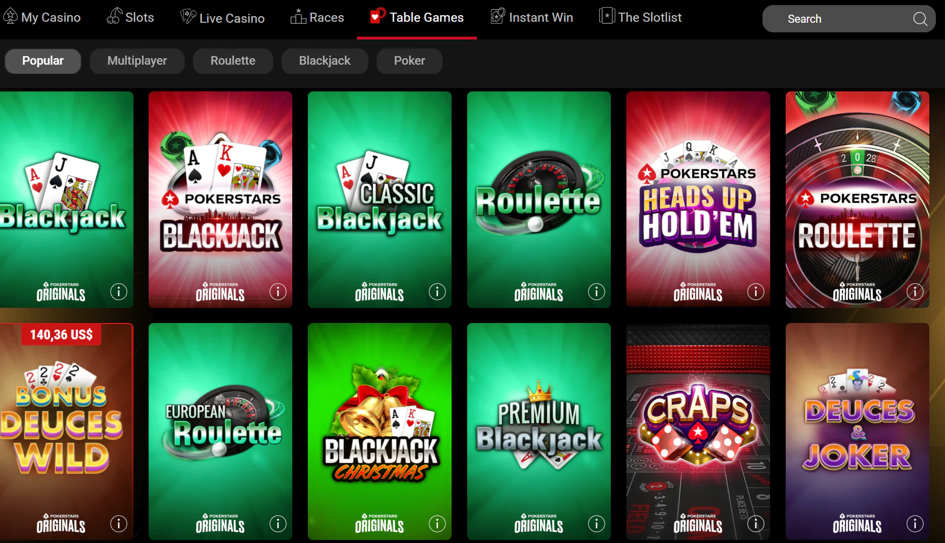
Task: Open The Slotlist
Action: [640, 17]
